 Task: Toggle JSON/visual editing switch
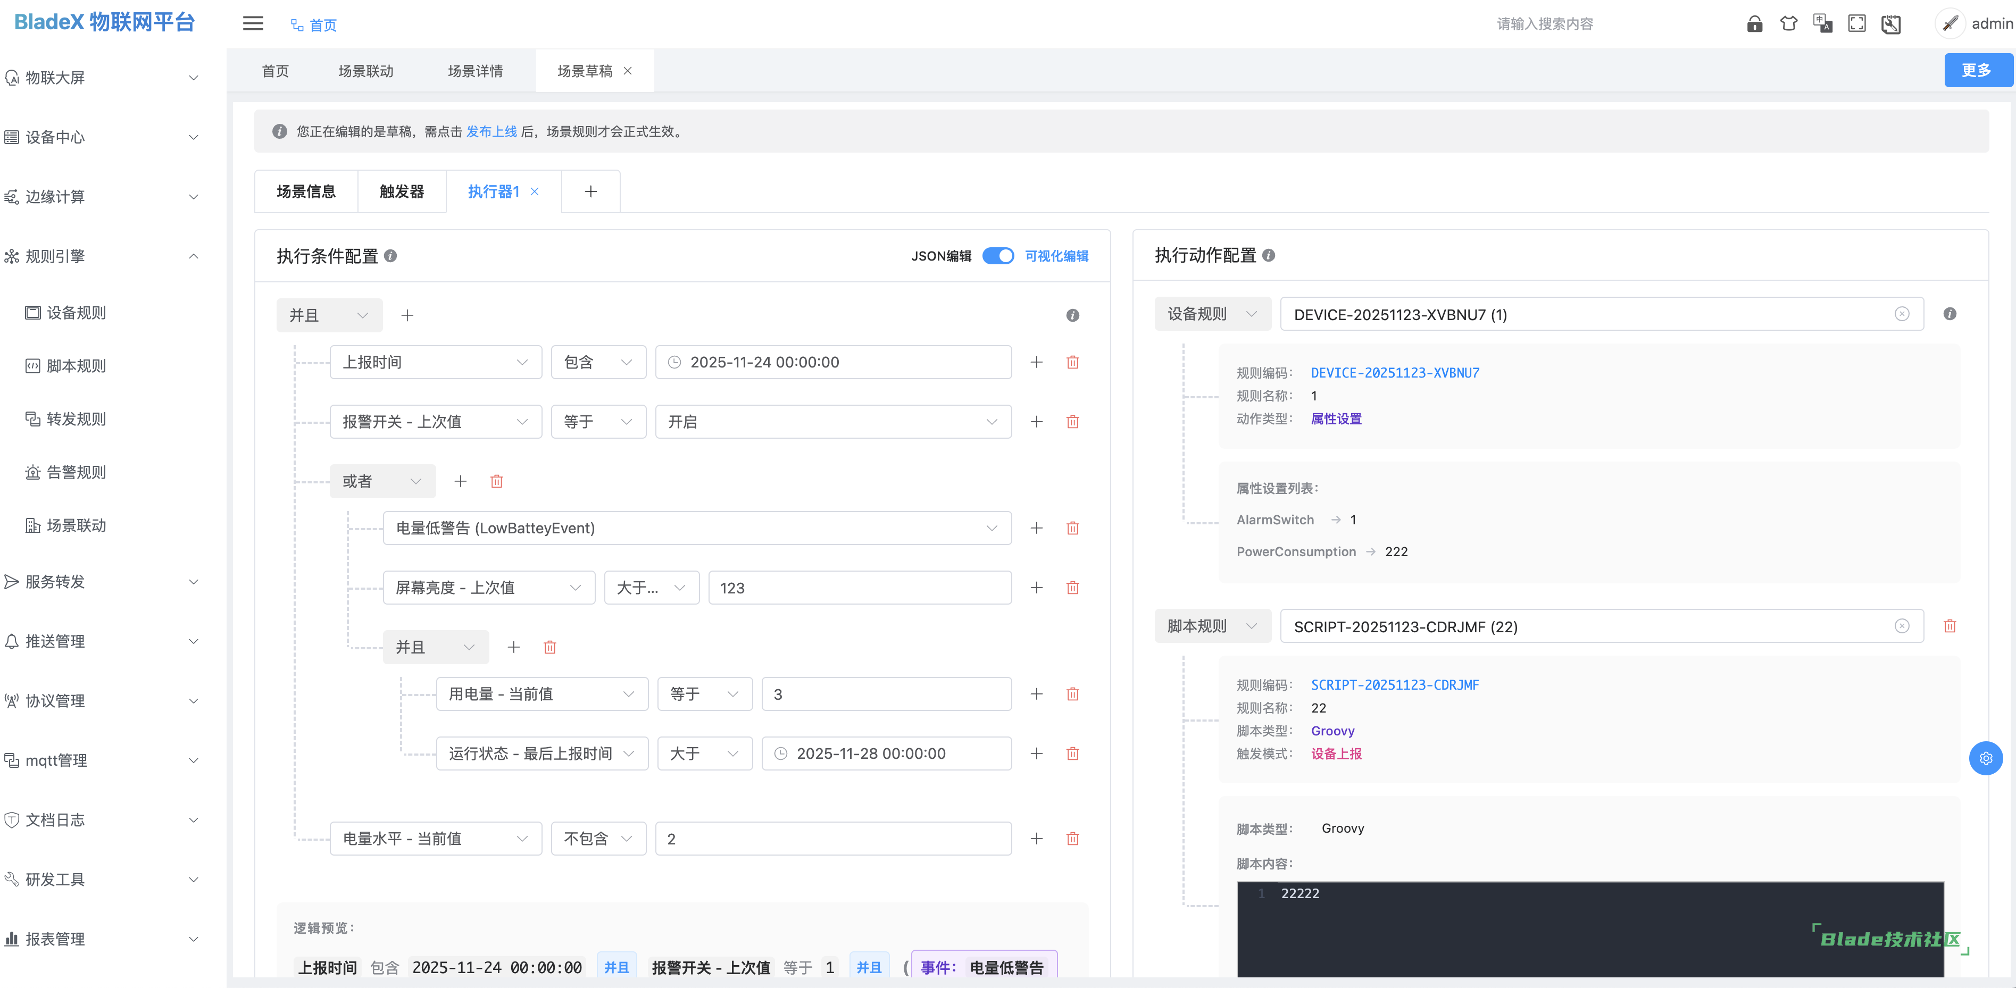(x=998, y=256)
